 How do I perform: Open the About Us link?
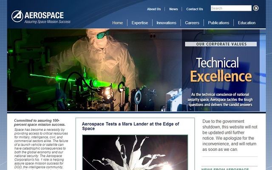[154, 9]
